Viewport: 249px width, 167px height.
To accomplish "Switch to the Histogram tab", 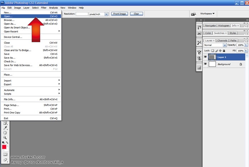I will click(224, 26).
